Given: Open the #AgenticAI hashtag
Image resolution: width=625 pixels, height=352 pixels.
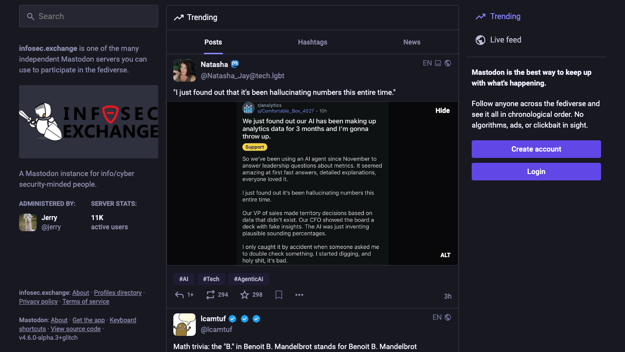Looking at the screenshot, I should (248, 279).
